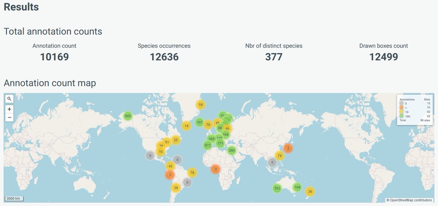Viewport: 438px width, 206px height.
Task: Open the yellow 78 cluster marker
Action: click(208, 125)
